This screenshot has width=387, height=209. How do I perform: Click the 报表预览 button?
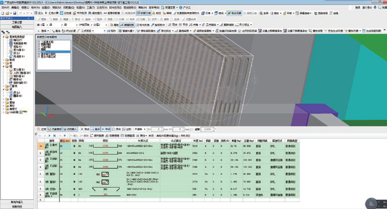tap(17, 207)
